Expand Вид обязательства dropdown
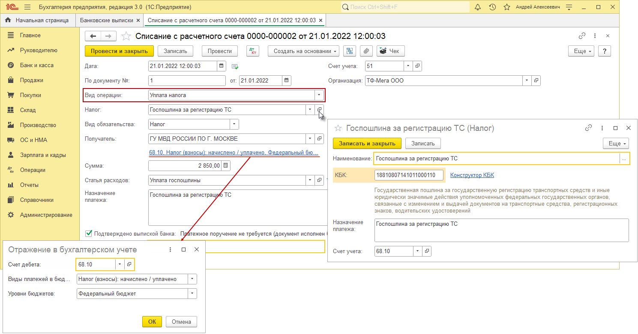This screenshot has height=334, width=638. click(x=234, y=124)
